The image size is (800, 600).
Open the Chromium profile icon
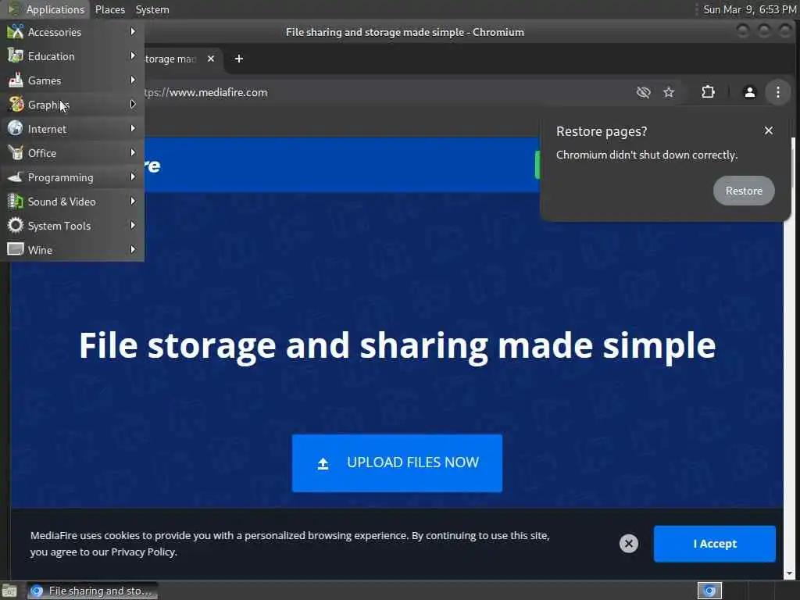click(x=749, y=92)
